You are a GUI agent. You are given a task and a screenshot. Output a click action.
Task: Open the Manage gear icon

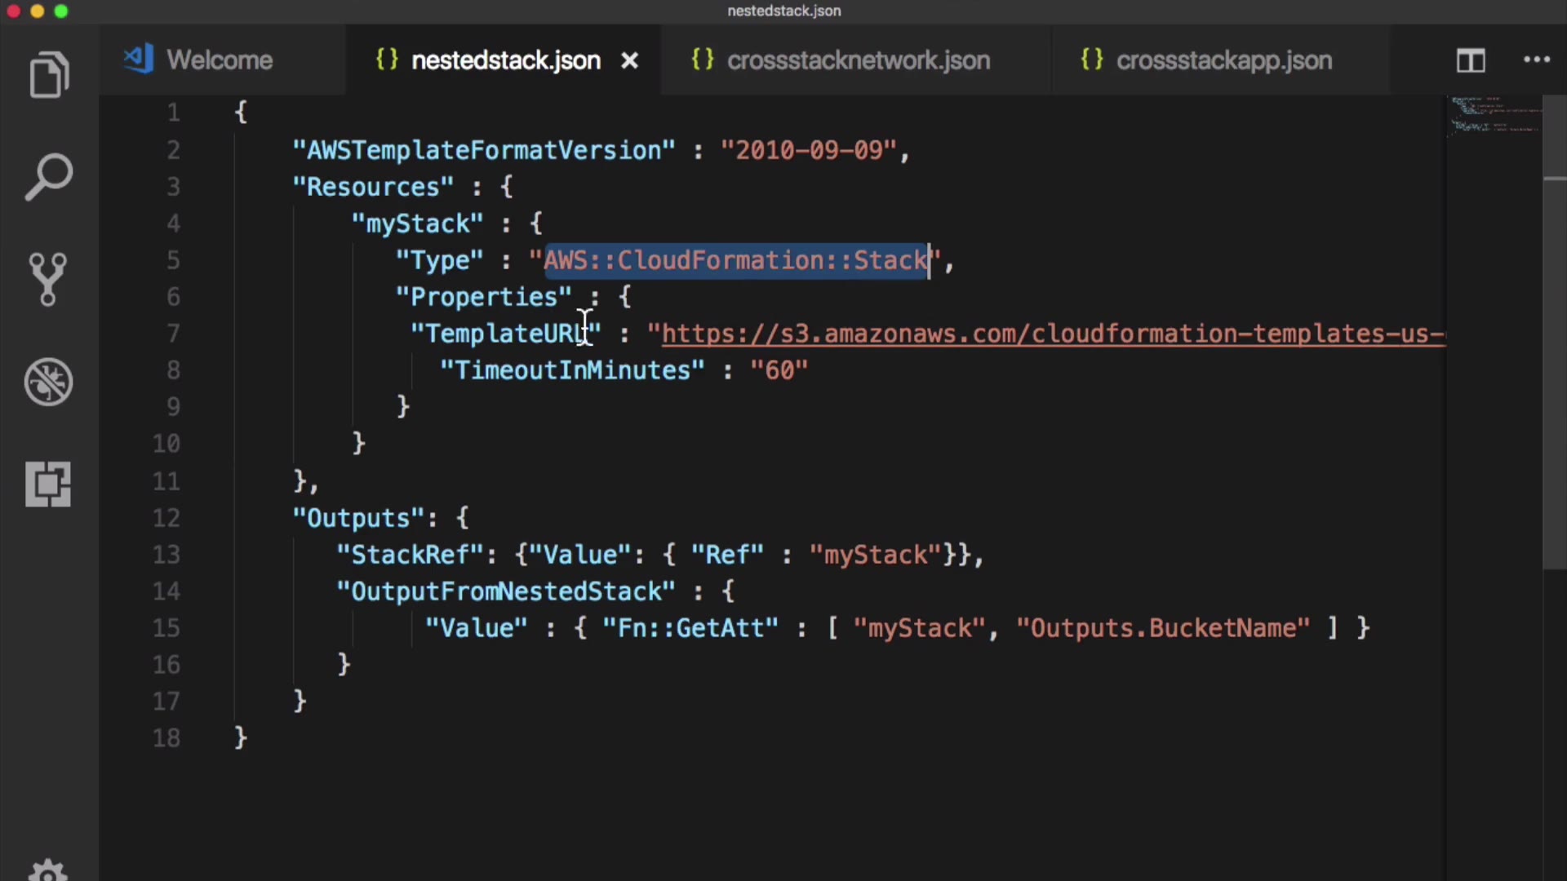pyautogui.click(x=48, y=871)
